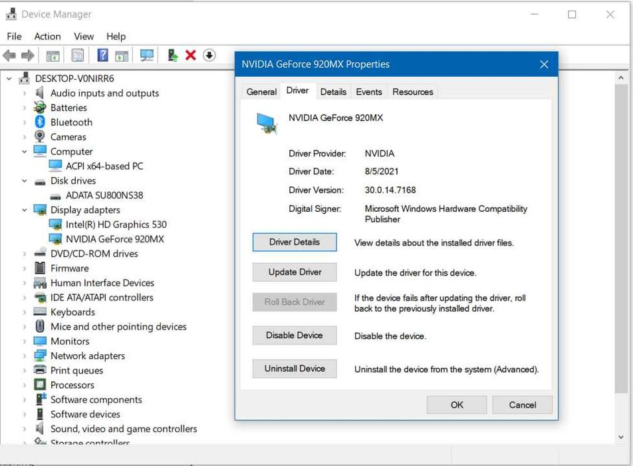633x466 pixels.
Task: Open the Action menu
Action: pos(47,37)
